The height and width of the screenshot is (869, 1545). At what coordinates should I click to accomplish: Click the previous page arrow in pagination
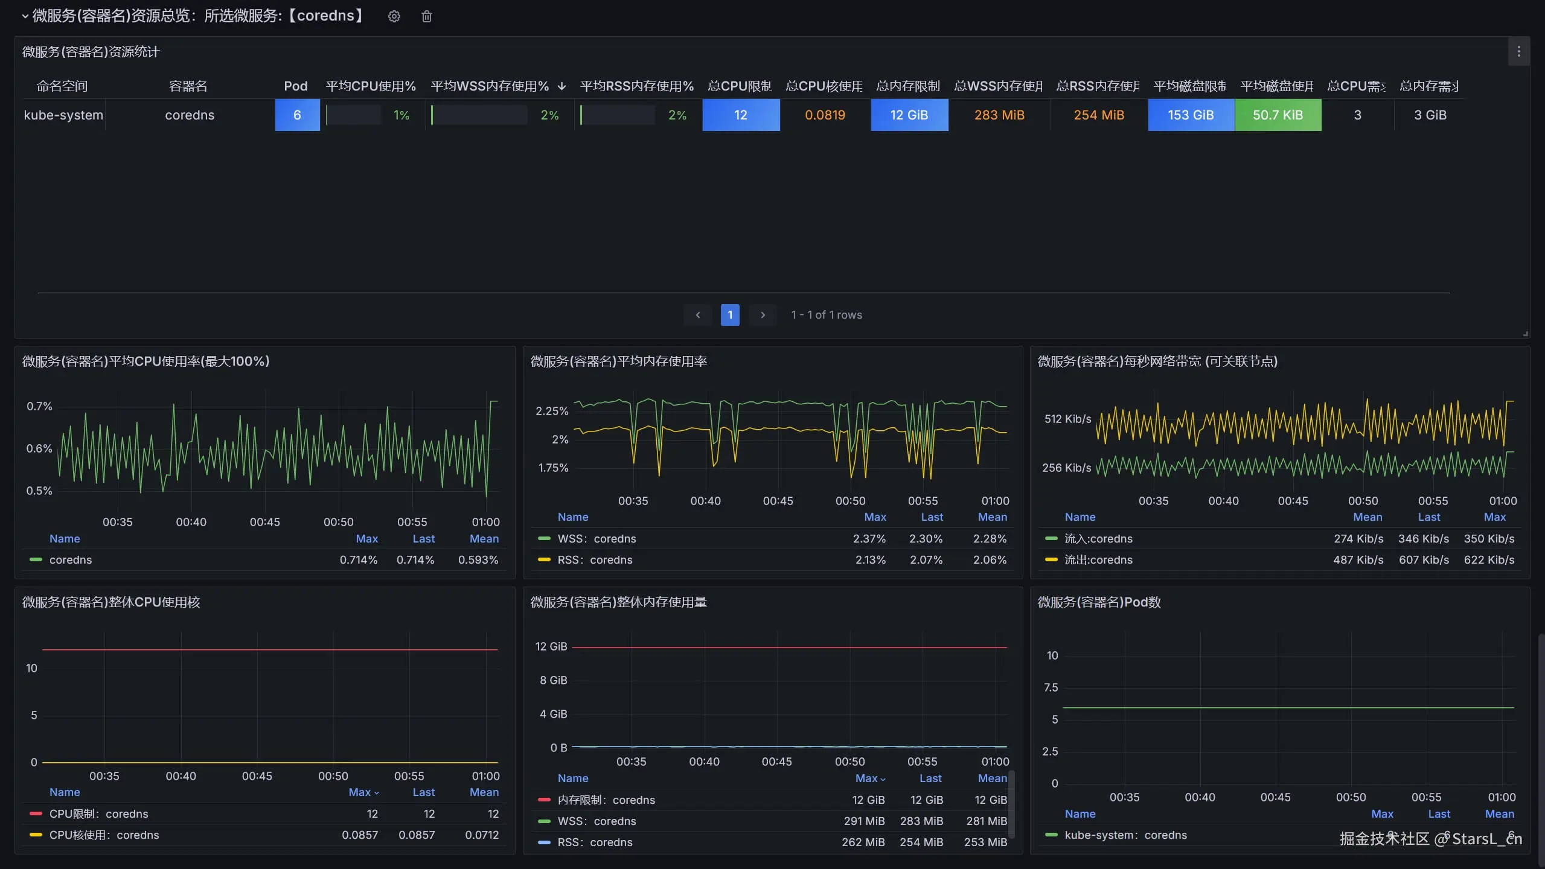(697, 315)
